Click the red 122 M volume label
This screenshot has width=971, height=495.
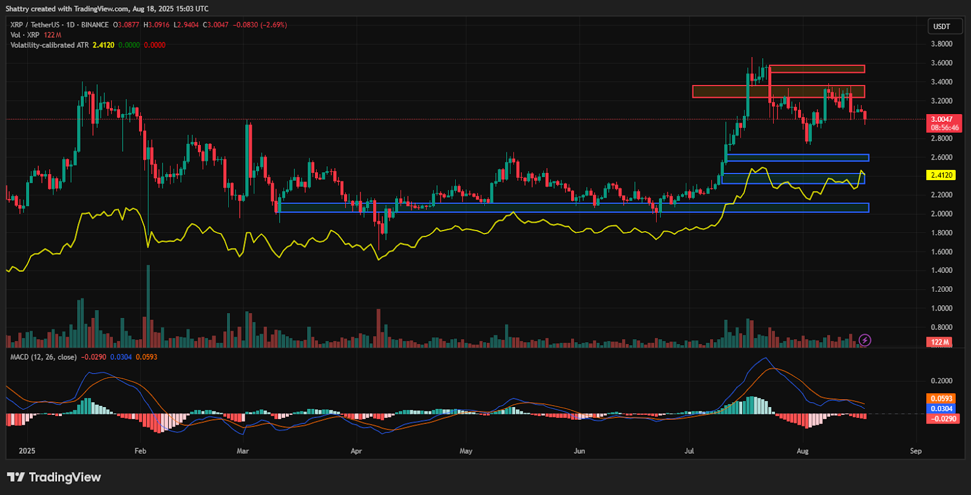pyautogui.click(x=939, y=342)
